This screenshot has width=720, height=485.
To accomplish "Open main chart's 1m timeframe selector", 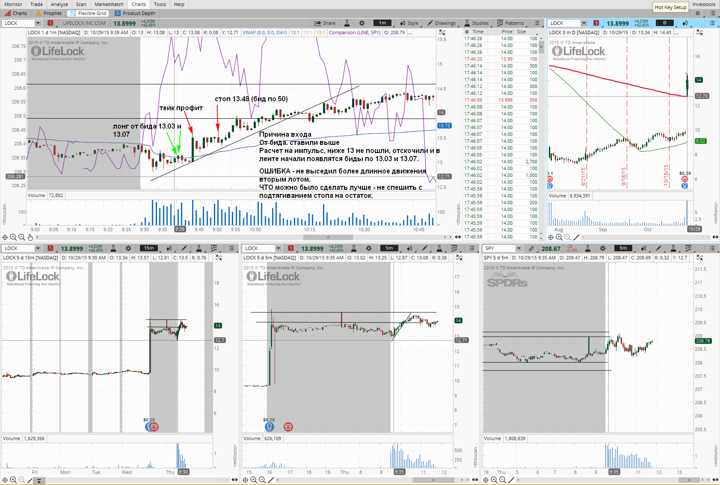I will [x=382, y=23].
